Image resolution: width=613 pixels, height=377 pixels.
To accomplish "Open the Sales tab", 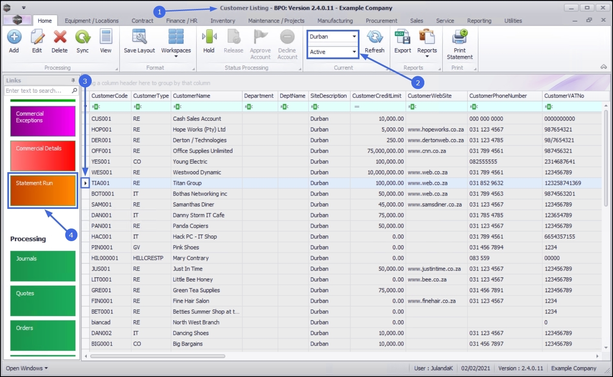I will 417,21.
